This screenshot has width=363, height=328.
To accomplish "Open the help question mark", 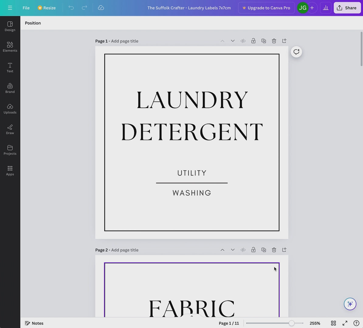I will pyautogui.click(x=356, y=323).
